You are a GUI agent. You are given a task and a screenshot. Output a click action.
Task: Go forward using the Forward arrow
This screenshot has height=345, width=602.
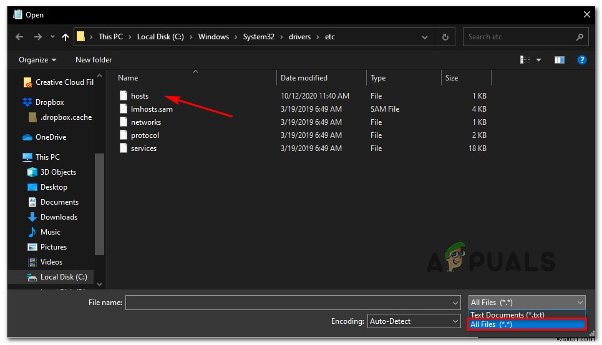click(37, 37)
